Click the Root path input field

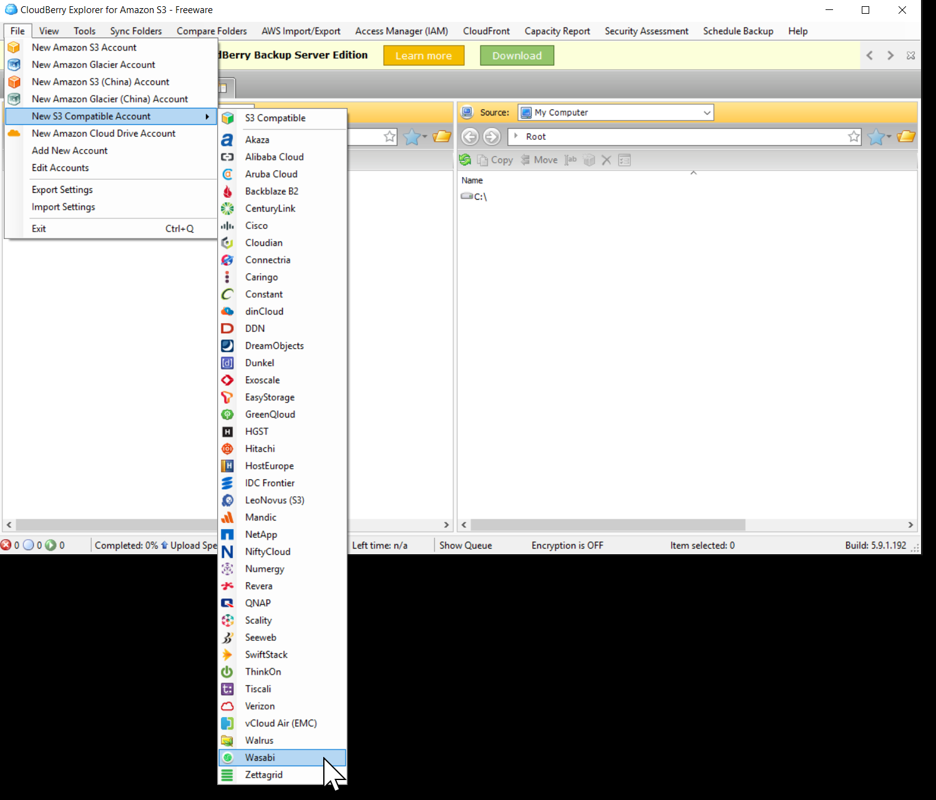pos(683,137)
